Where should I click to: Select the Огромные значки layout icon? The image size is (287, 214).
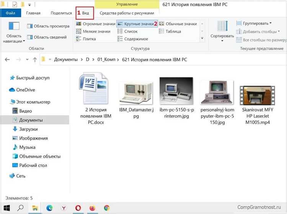tap(79, 24)
